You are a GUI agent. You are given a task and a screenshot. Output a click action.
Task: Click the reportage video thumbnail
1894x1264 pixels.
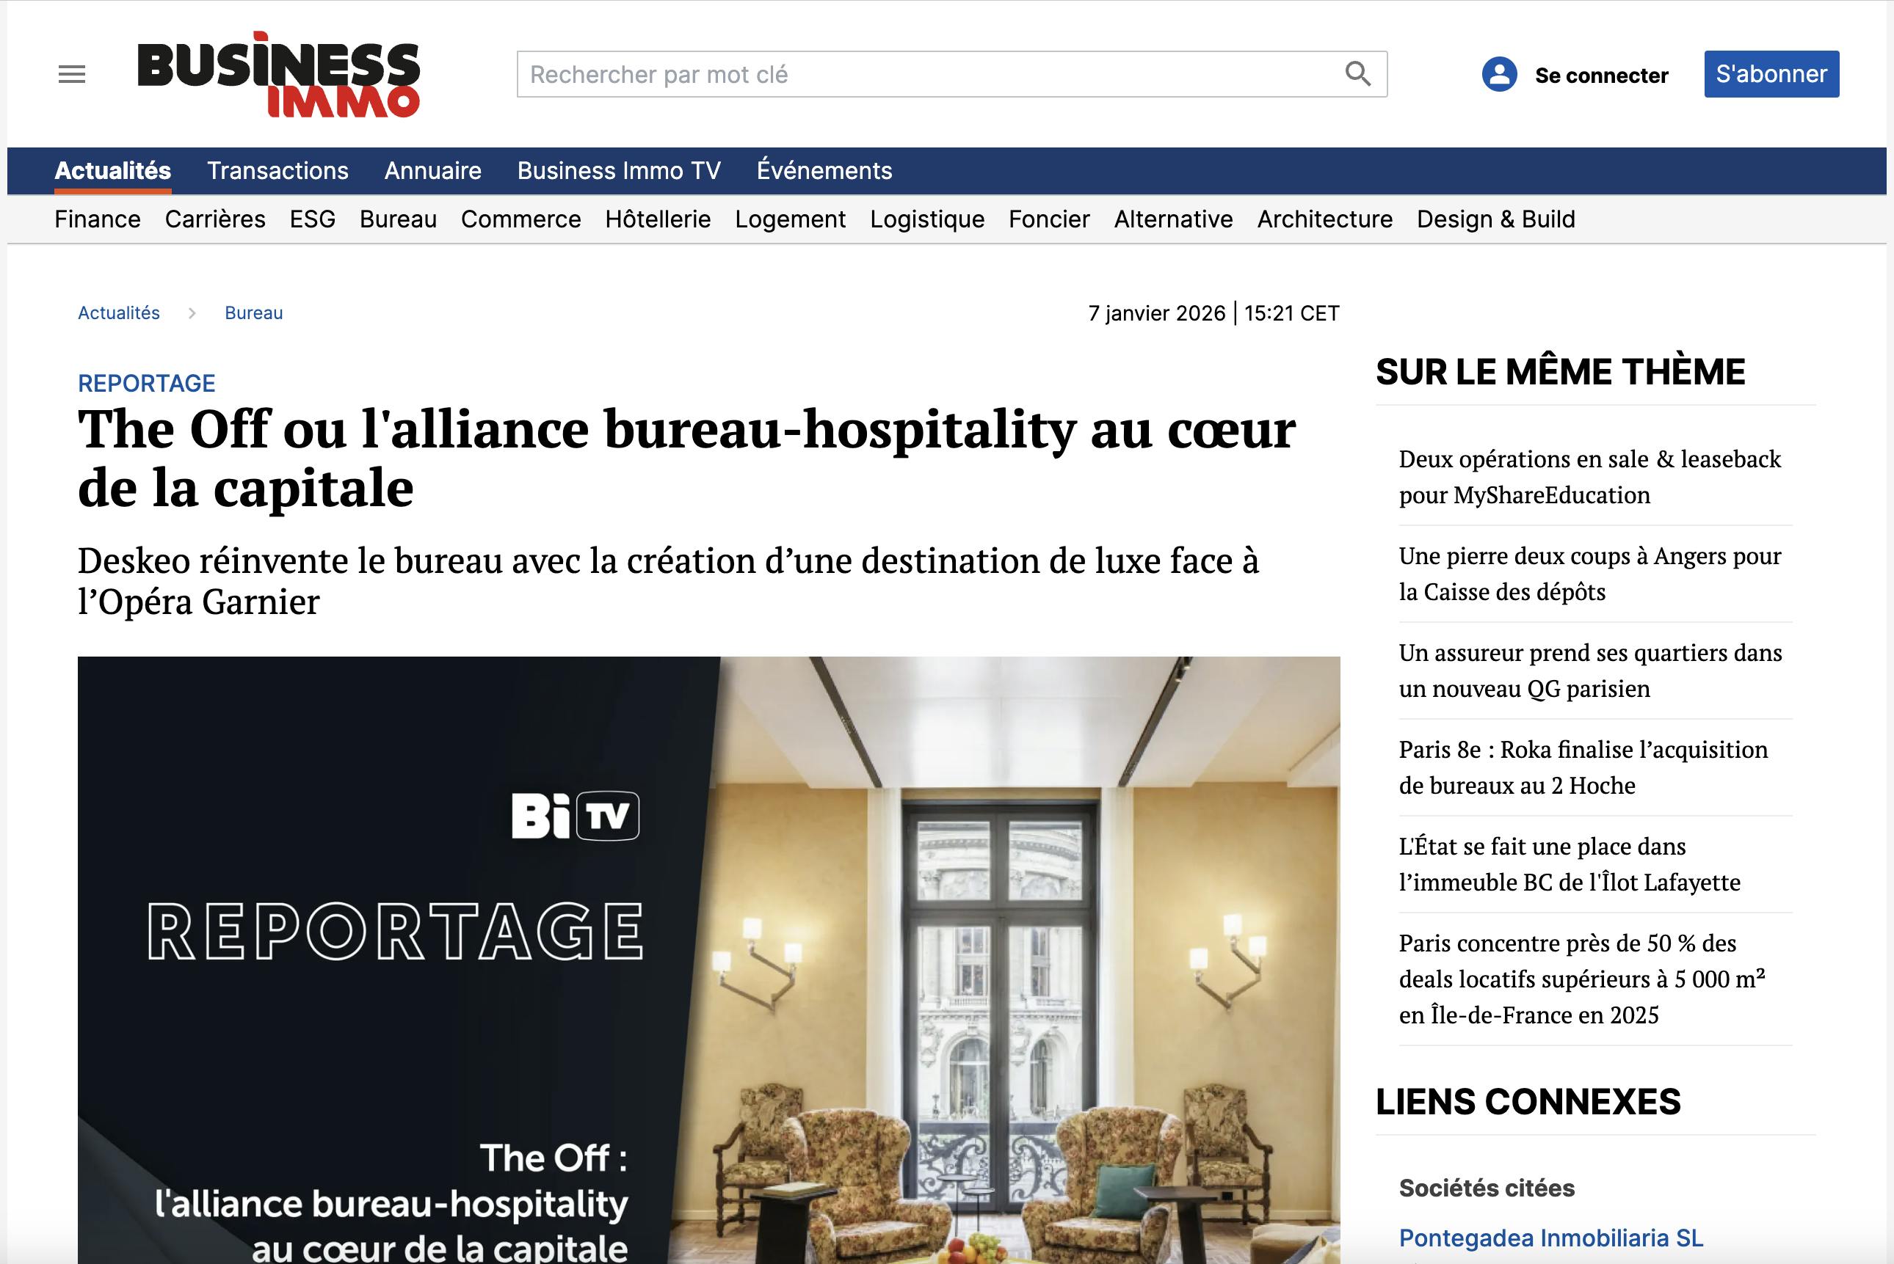708,960
